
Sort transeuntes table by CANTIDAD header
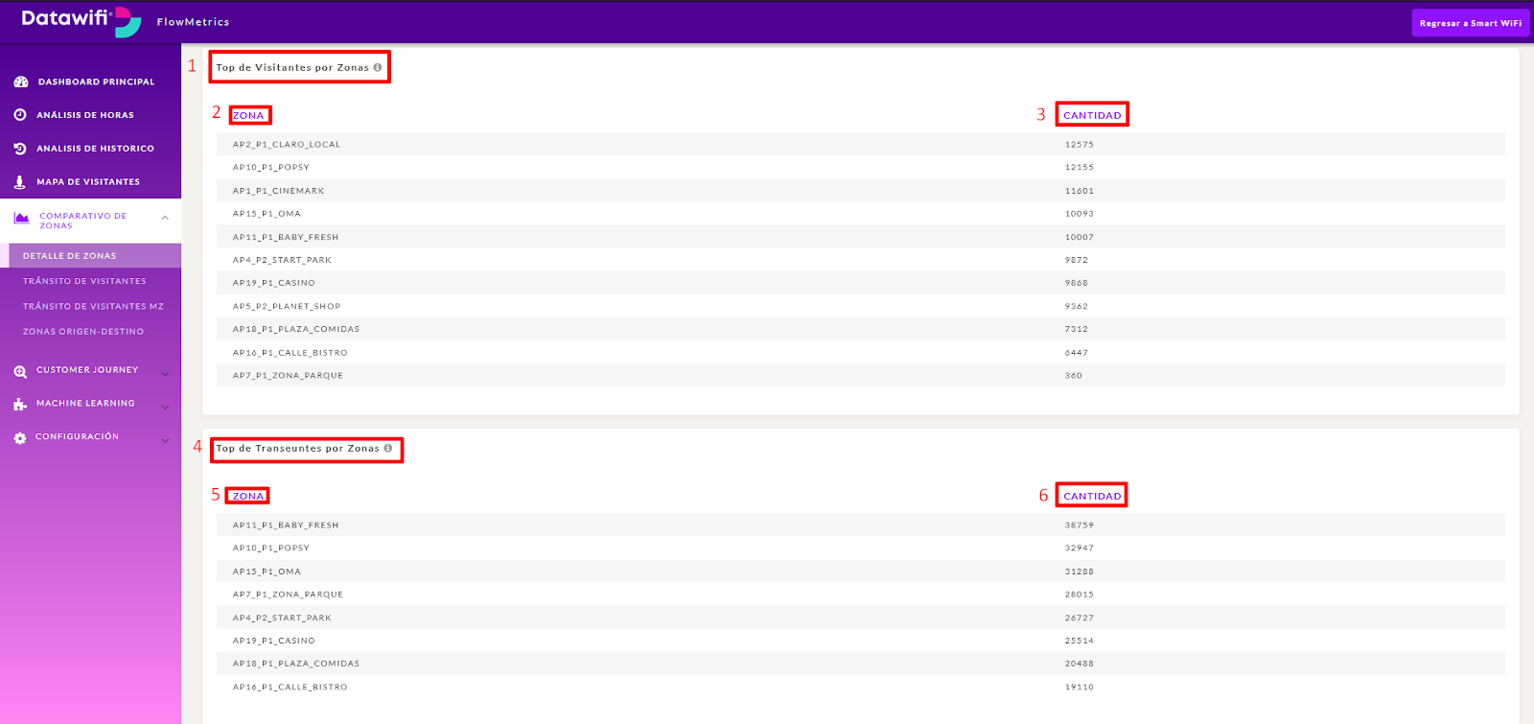pyautogui.click(x=1092, y=496)
